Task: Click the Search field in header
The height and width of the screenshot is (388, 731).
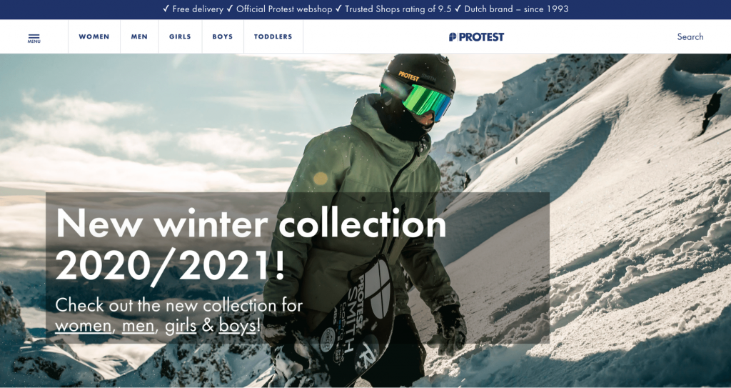Action: (690, 37)
